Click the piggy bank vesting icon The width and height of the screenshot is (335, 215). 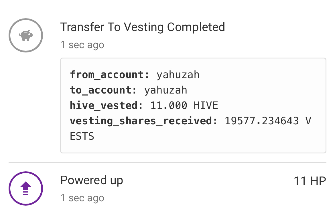26,35
